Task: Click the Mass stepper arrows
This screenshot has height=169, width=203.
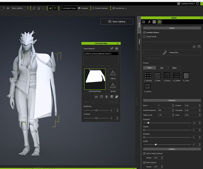Action: coord(173,105)
